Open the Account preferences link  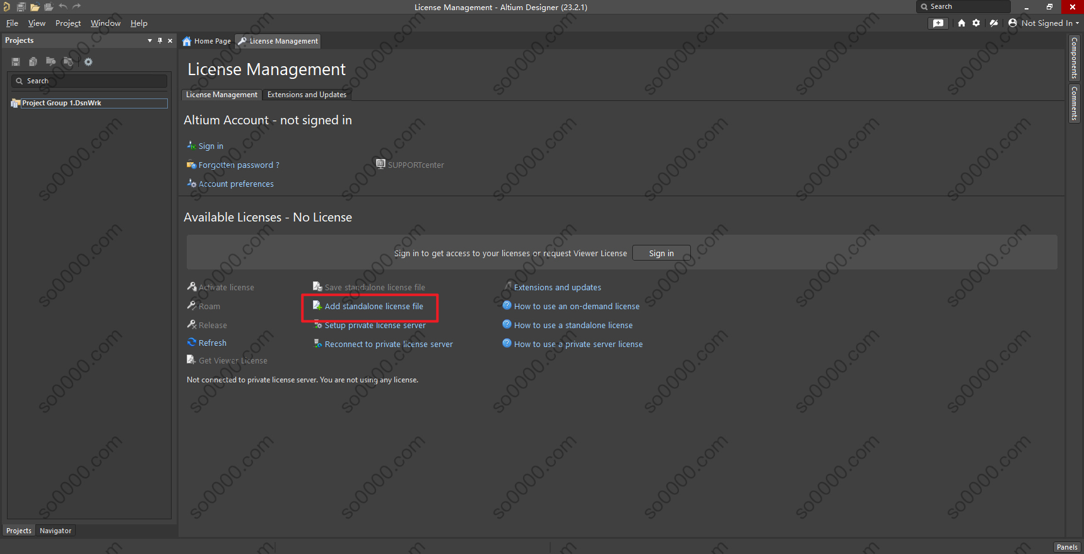tap(236, 184)
